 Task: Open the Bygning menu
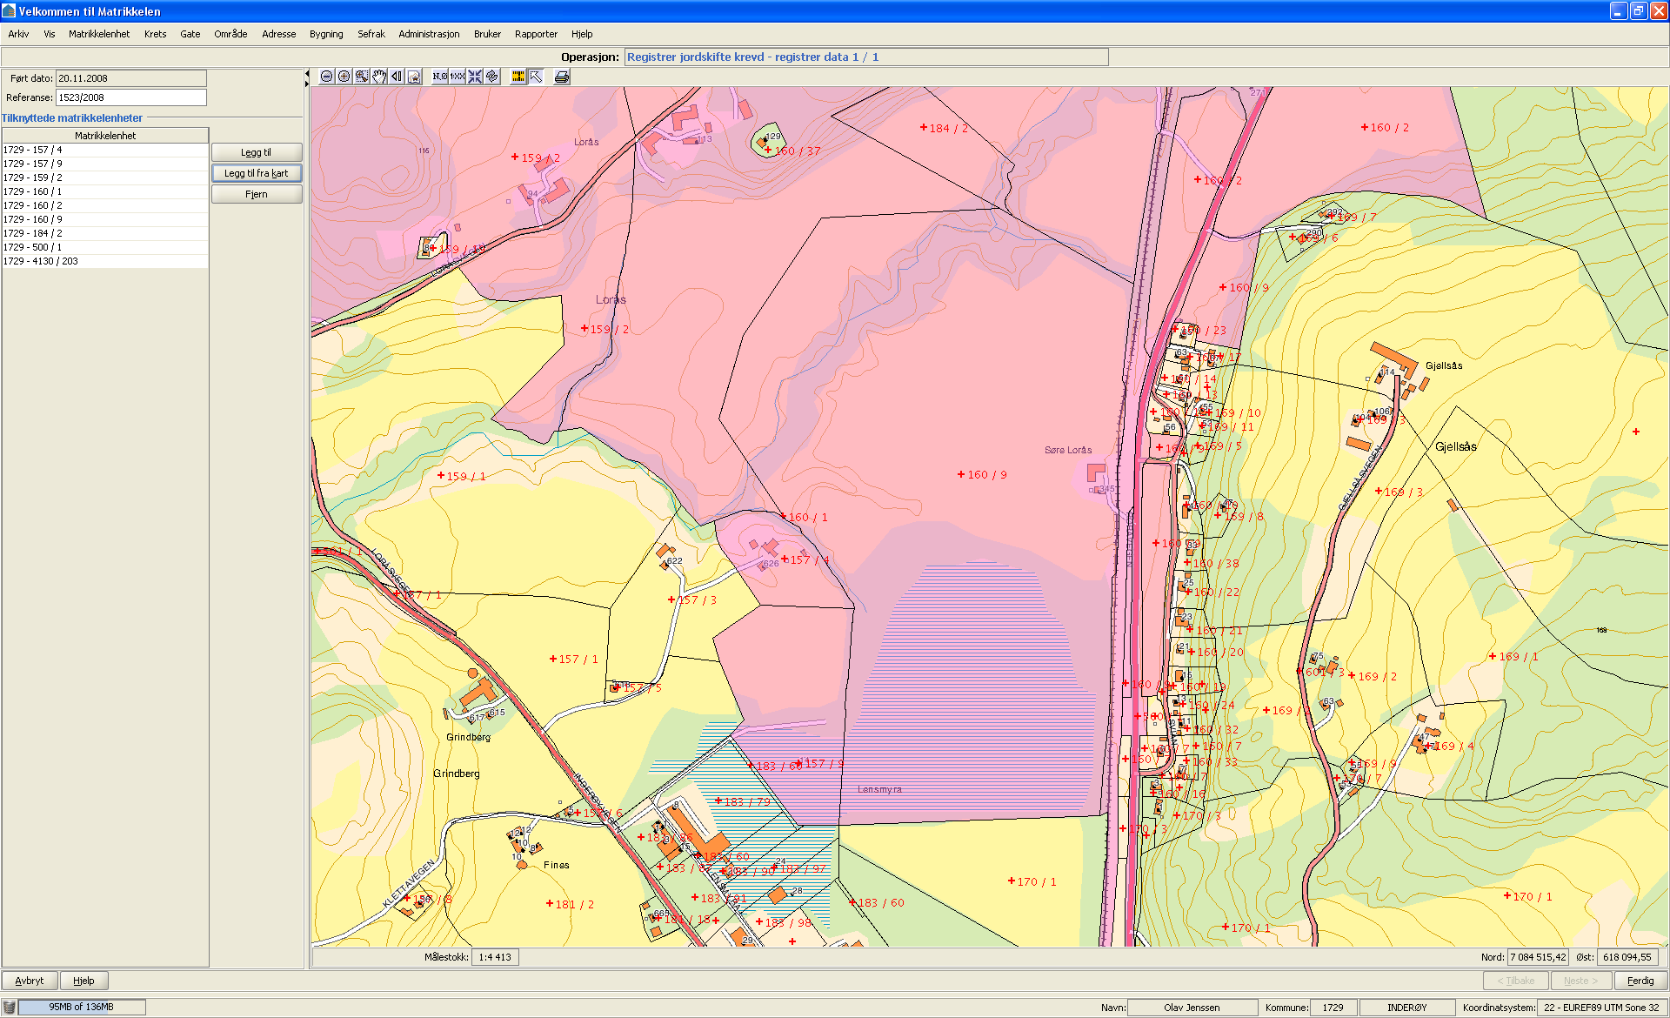[x=326, y=34]
